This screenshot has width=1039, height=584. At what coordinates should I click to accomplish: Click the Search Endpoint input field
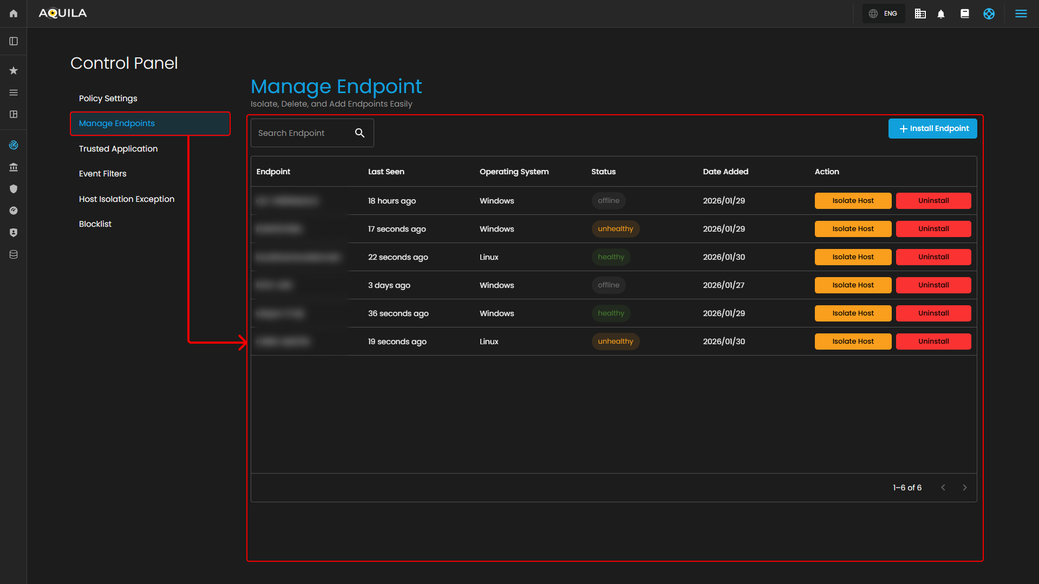[x=300, y=133]
